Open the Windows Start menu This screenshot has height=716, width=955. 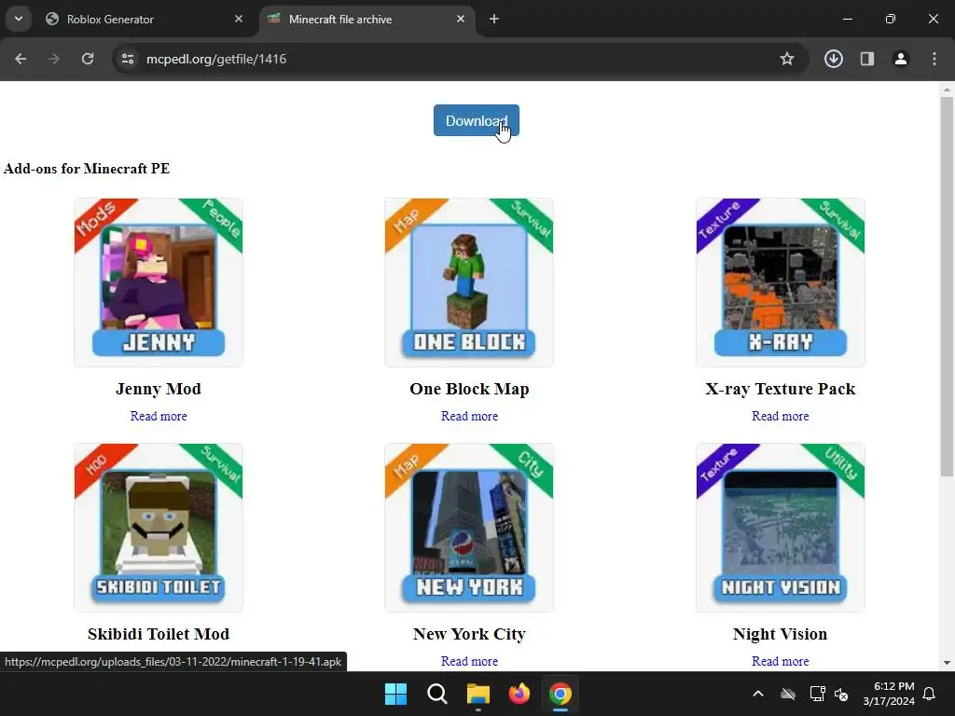click(395, 694)
